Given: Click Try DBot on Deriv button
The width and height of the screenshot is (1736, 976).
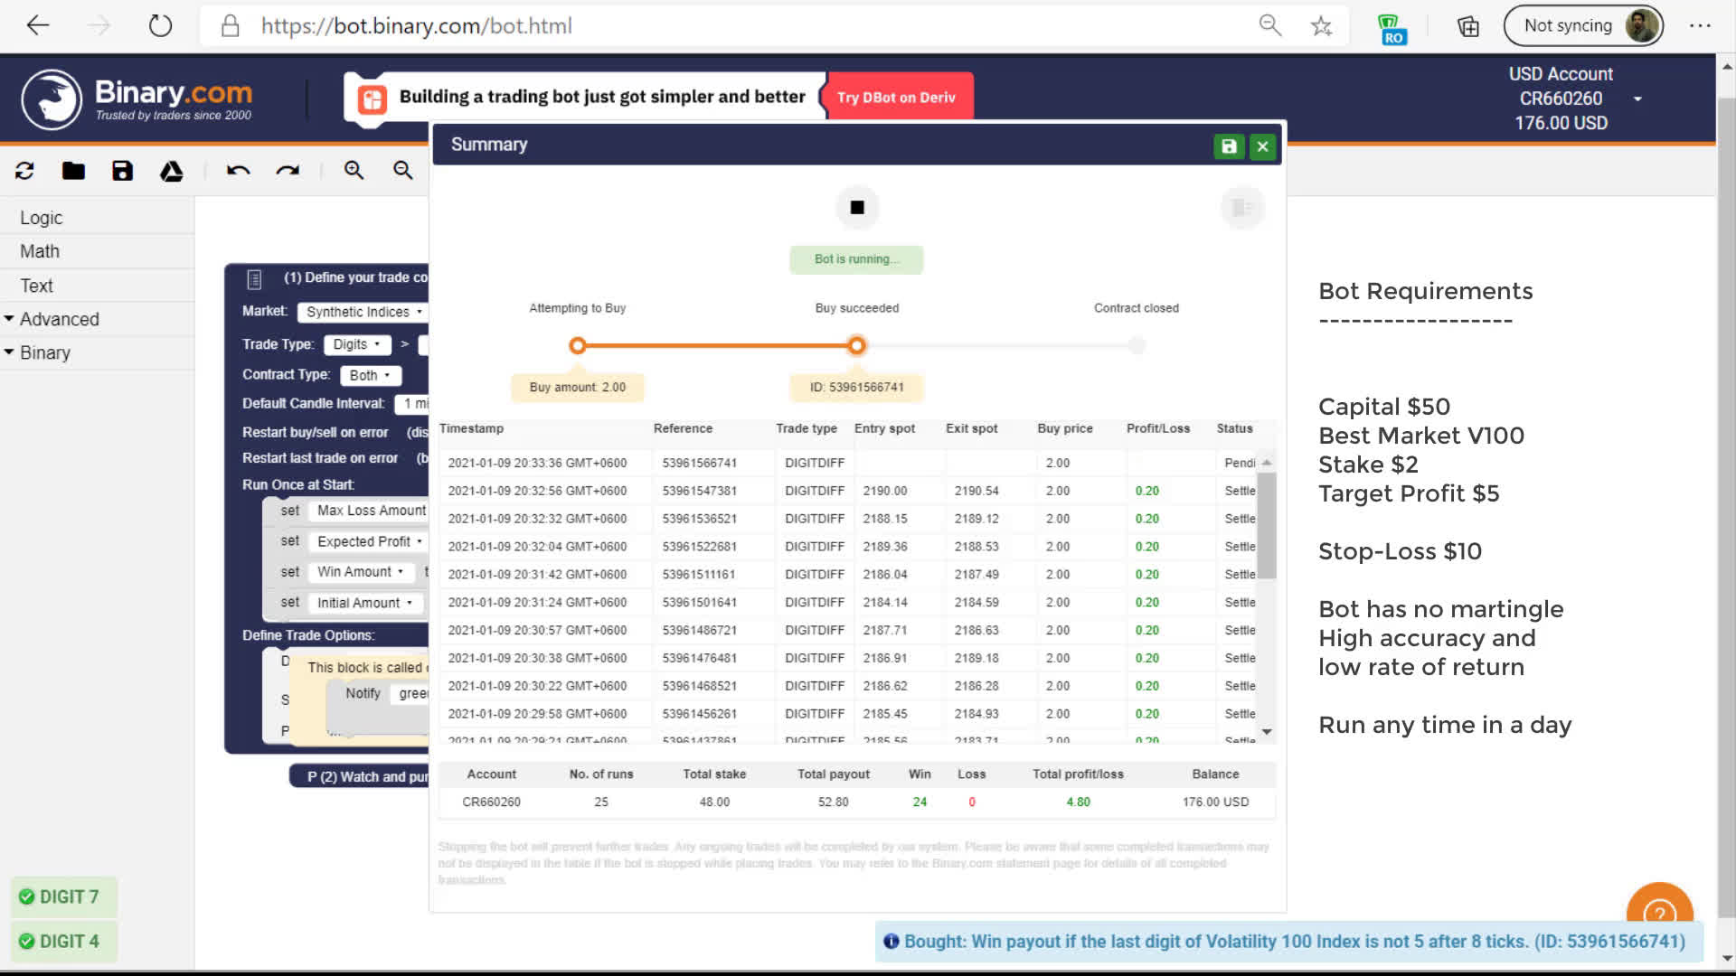Looking at the screenshot, I should [896, 98].
